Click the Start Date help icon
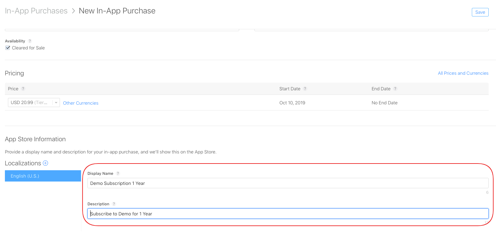 click(x=305, y=89)
